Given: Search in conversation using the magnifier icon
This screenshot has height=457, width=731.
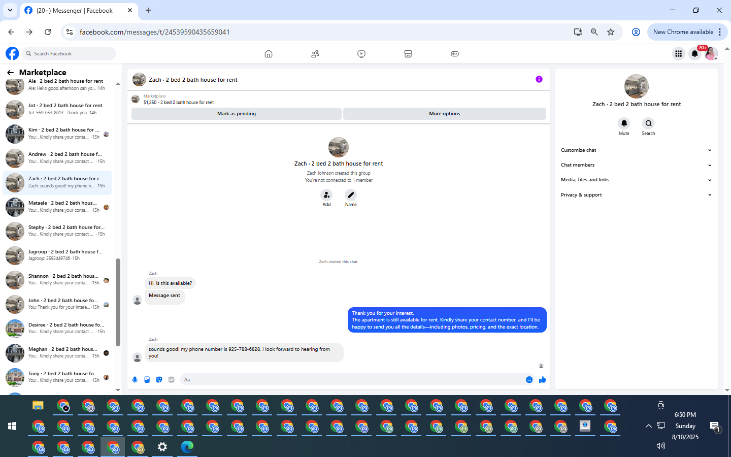Looking at the screenshot, I should click(648, 123).
